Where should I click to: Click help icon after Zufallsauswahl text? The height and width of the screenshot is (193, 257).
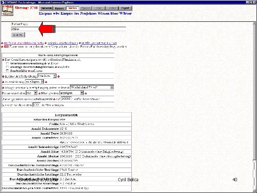(54, 99)
